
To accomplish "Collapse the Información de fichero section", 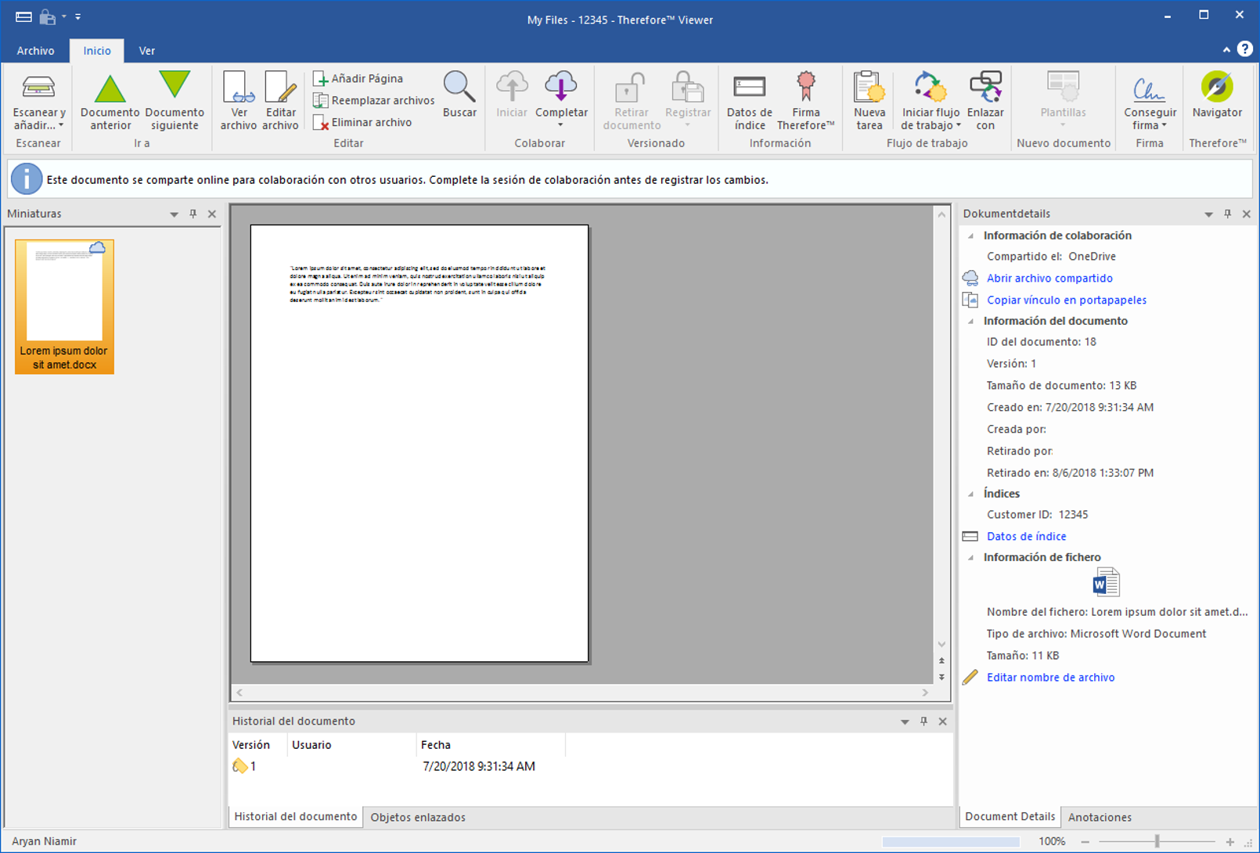I will click(x=971, y=557).
